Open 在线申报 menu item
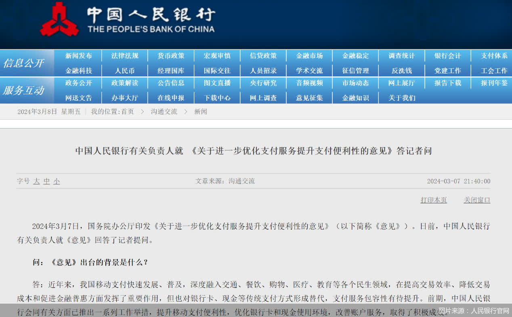 (171, 98)
